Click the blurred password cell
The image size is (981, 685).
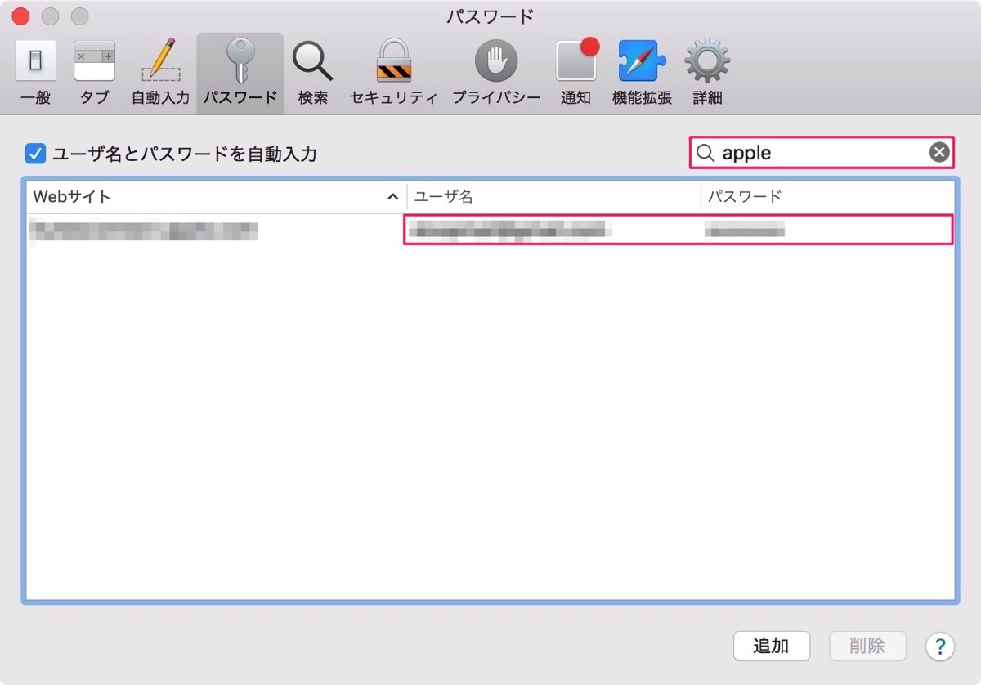pos(745,231)
